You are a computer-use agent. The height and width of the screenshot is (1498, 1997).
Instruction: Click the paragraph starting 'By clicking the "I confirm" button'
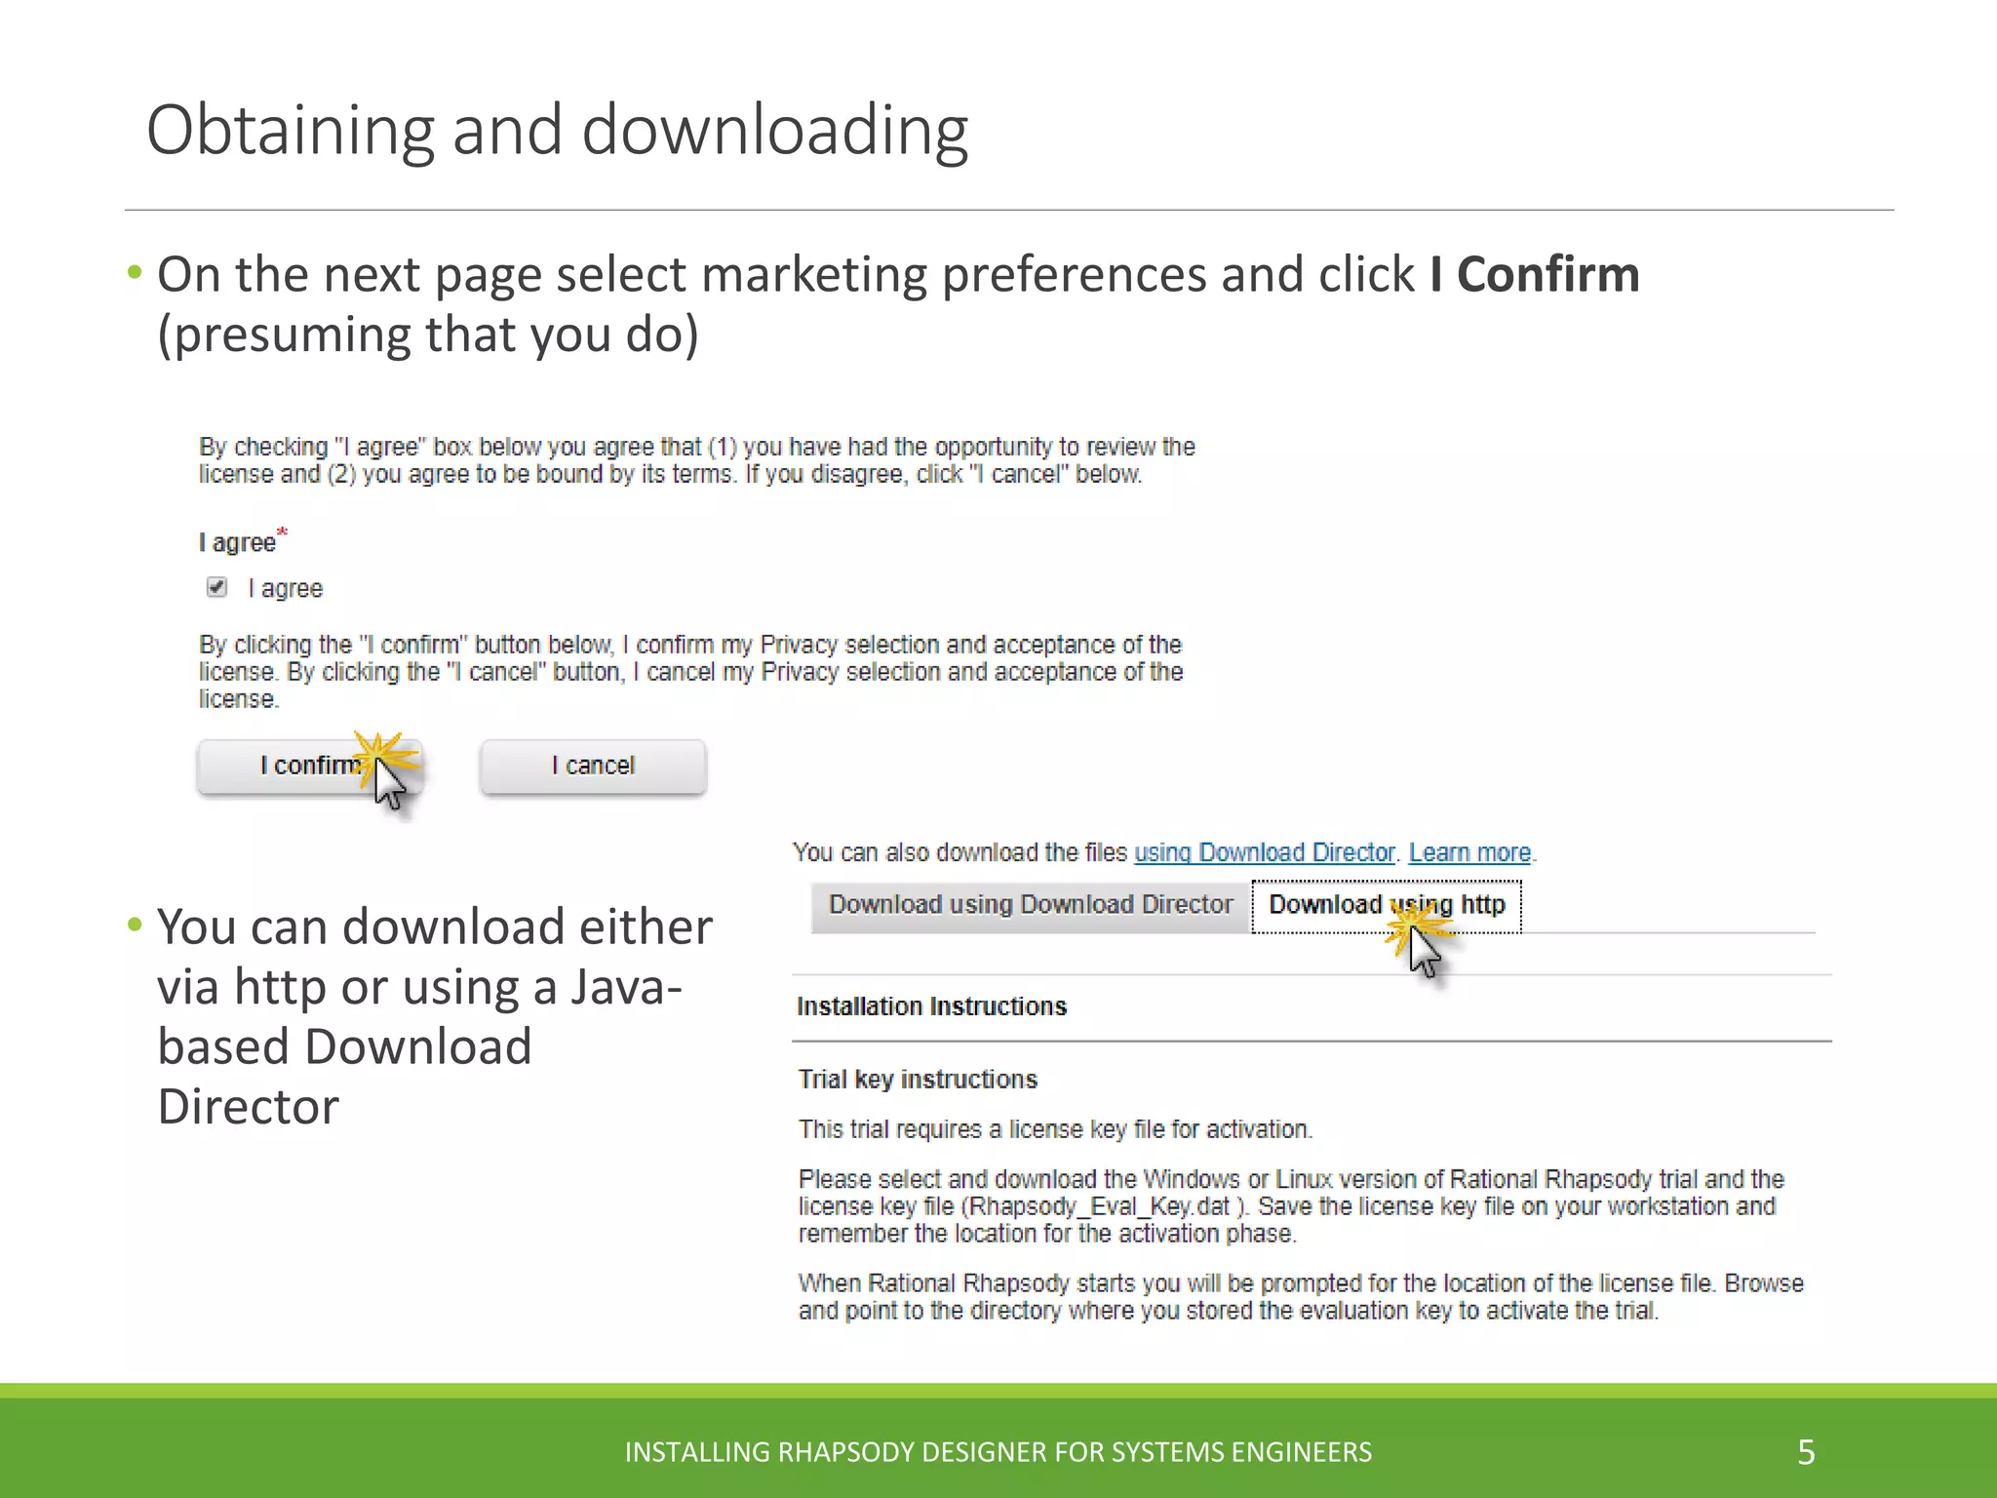coord(691,672)
